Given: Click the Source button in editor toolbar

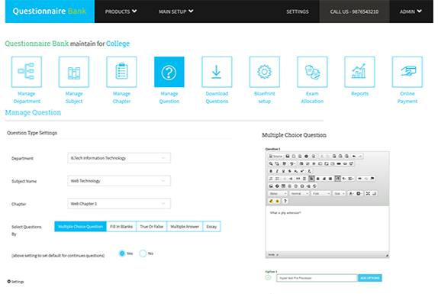Looking at the screenshot, I should [275, 157].
